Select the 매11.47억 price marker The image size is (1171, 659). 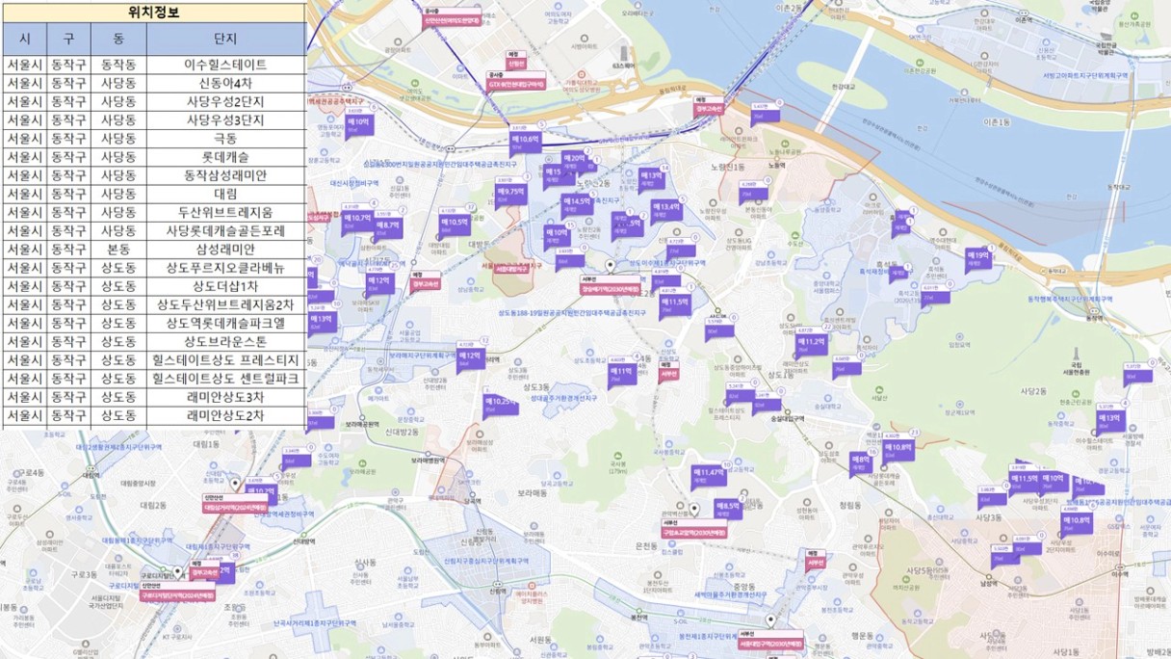(708, 474)
